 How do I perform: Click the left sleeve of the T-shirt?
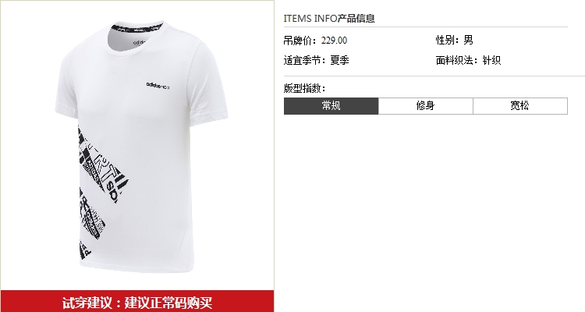[x=67, y=90]
